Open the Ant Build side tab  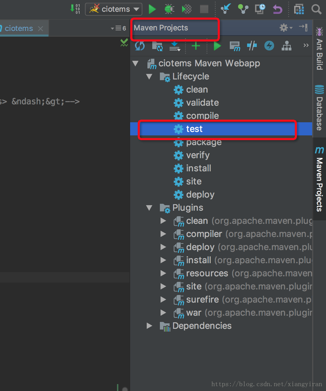(319, 48)
